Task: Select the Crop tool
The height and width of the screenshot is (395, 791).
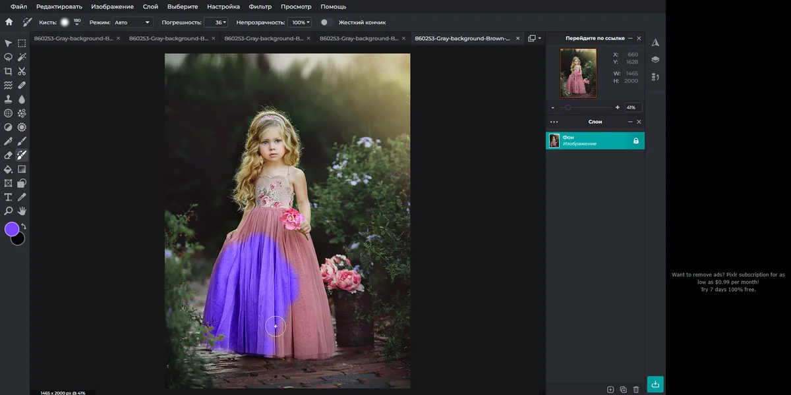Action: 9,71
